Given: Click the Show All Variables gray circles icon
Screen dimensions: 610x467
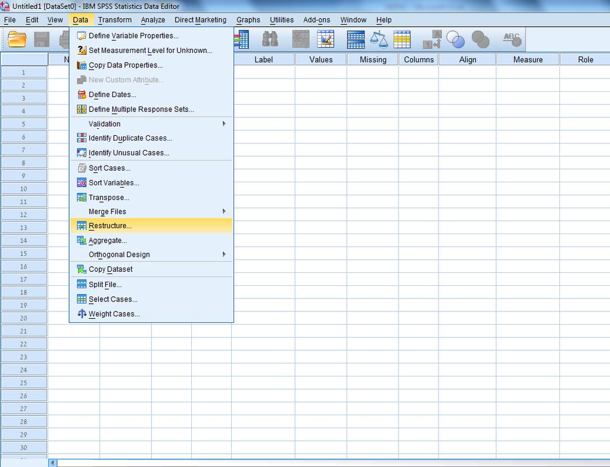Looking at the screenshot, I should pyautogui.click(x=481, y=39).
